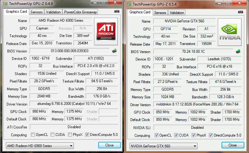The image size is (249, 153).
Task: Open the Validation tab in GPU-Z 0.4.9
Action: (53, 12)
